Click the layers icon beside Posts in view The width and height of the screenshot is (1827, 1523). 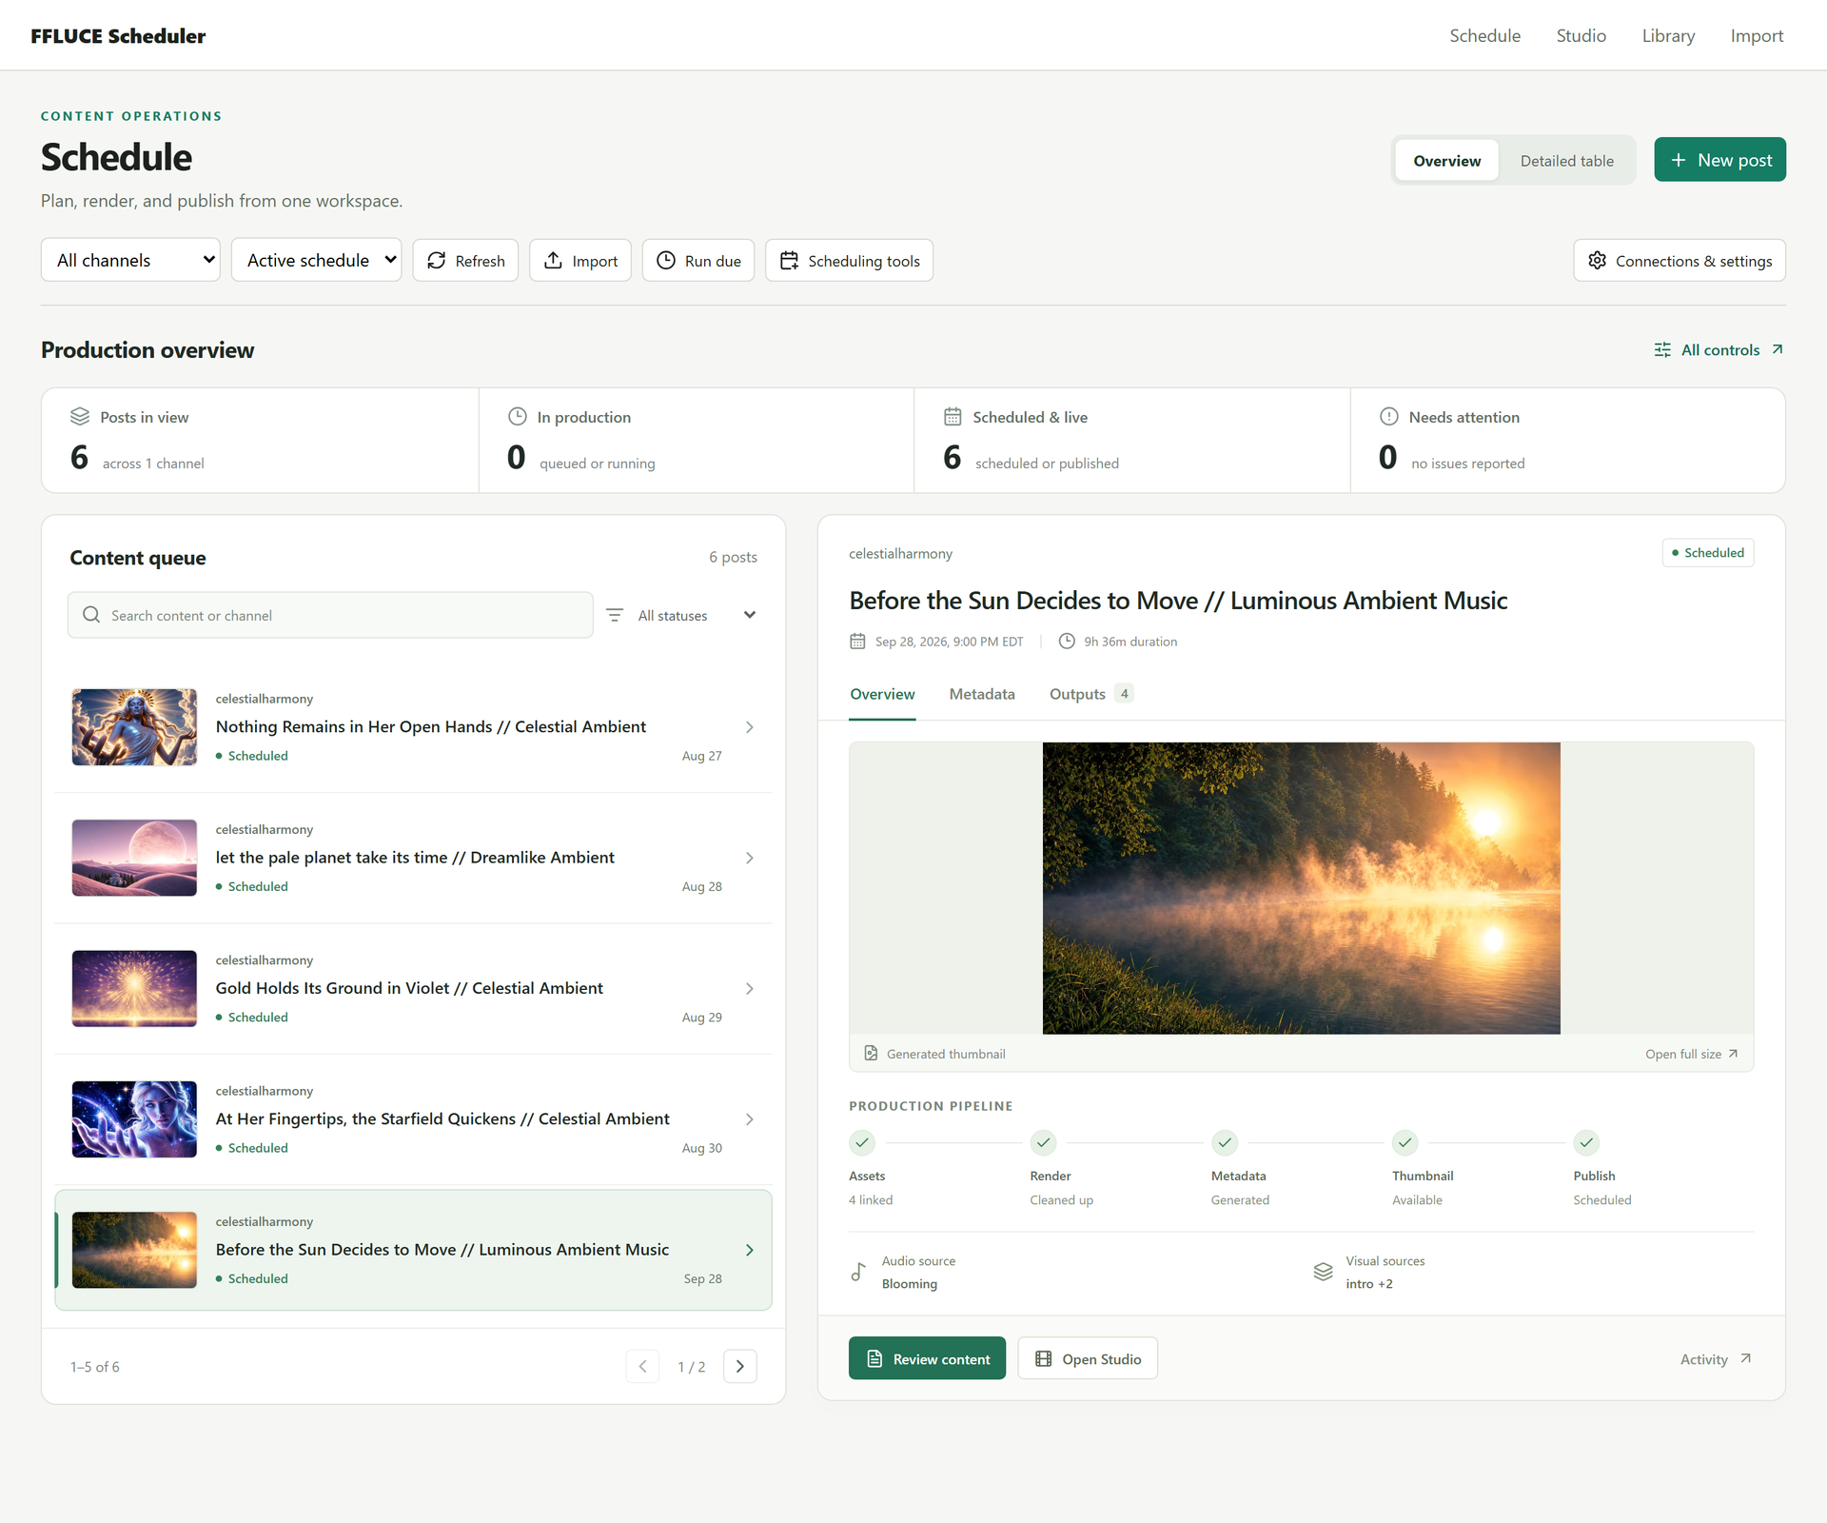[80, 417]
